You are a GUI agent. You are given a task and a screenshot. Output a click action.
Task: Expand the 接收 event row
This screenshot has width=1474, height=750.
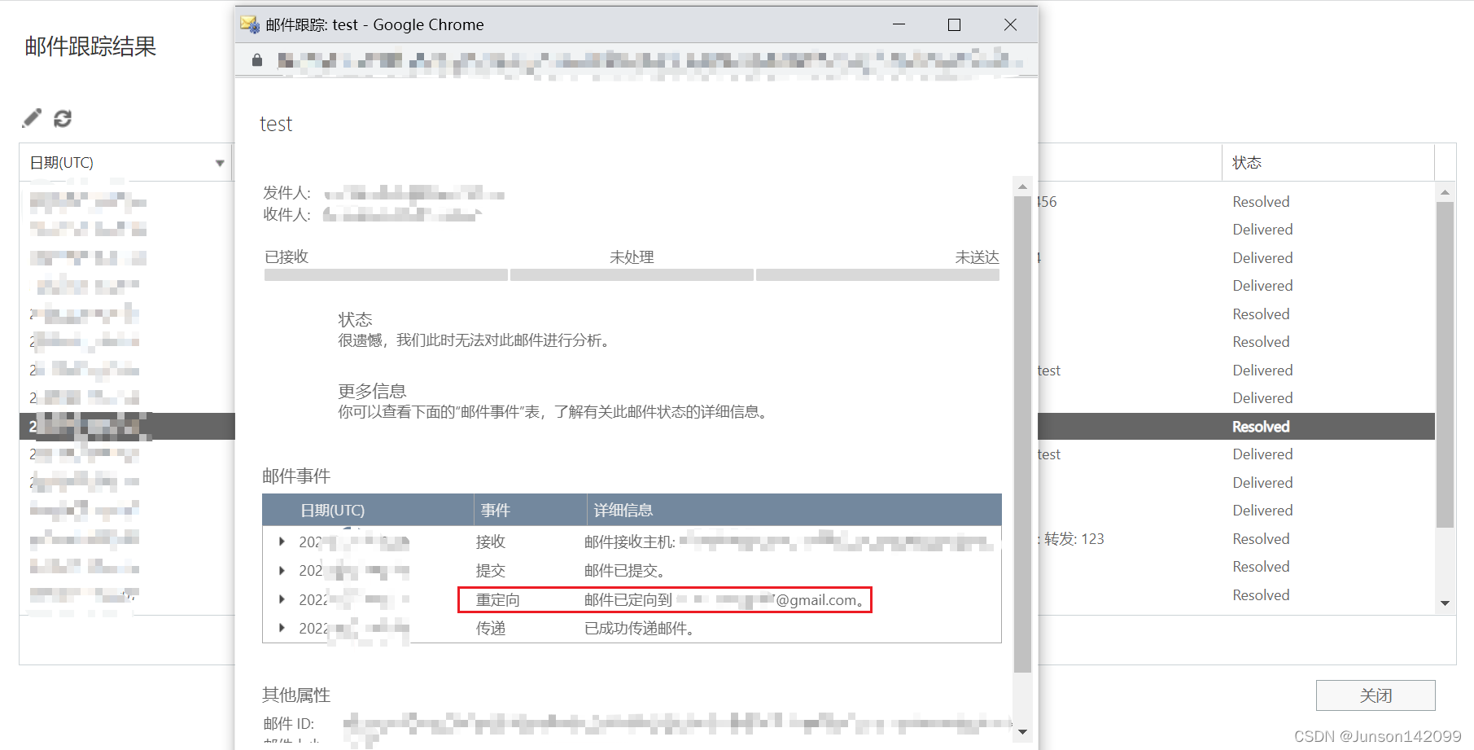pos(282,542)
